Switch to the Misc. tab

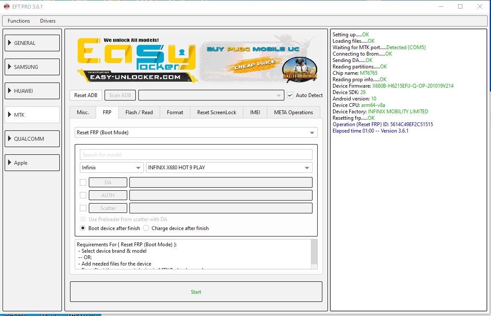pyautogui.click(x=83, y=112)
